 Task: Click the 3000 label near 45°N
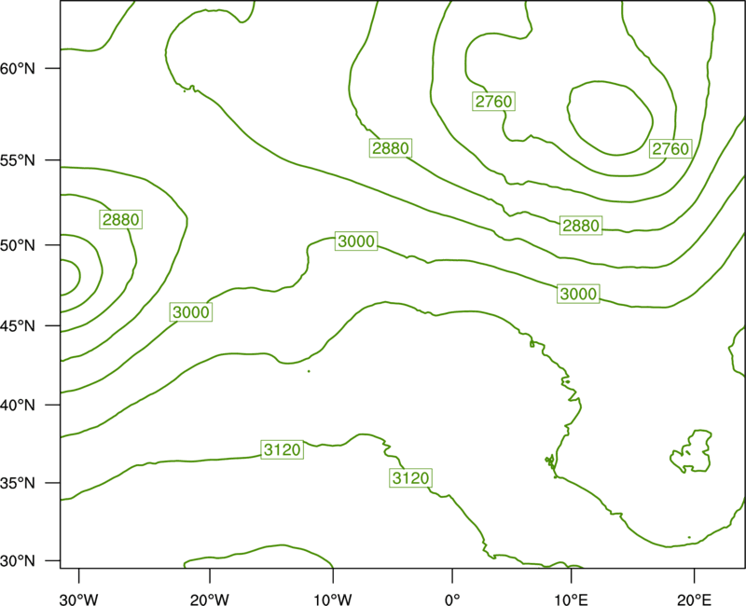point(191,312)
